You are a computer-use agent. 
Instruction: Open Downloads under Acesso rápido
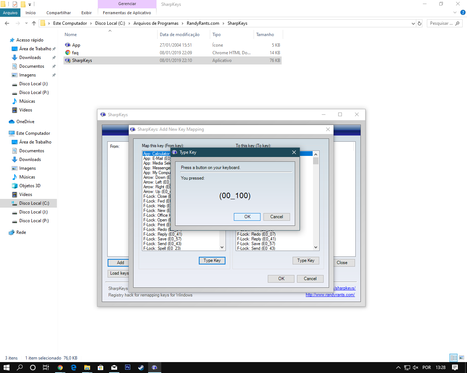pos(30,58)
